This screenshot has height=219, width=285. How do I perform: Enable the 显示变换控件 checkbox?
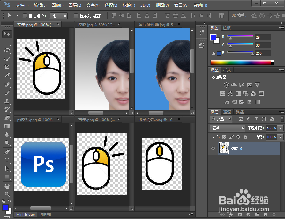pos(76,15)
